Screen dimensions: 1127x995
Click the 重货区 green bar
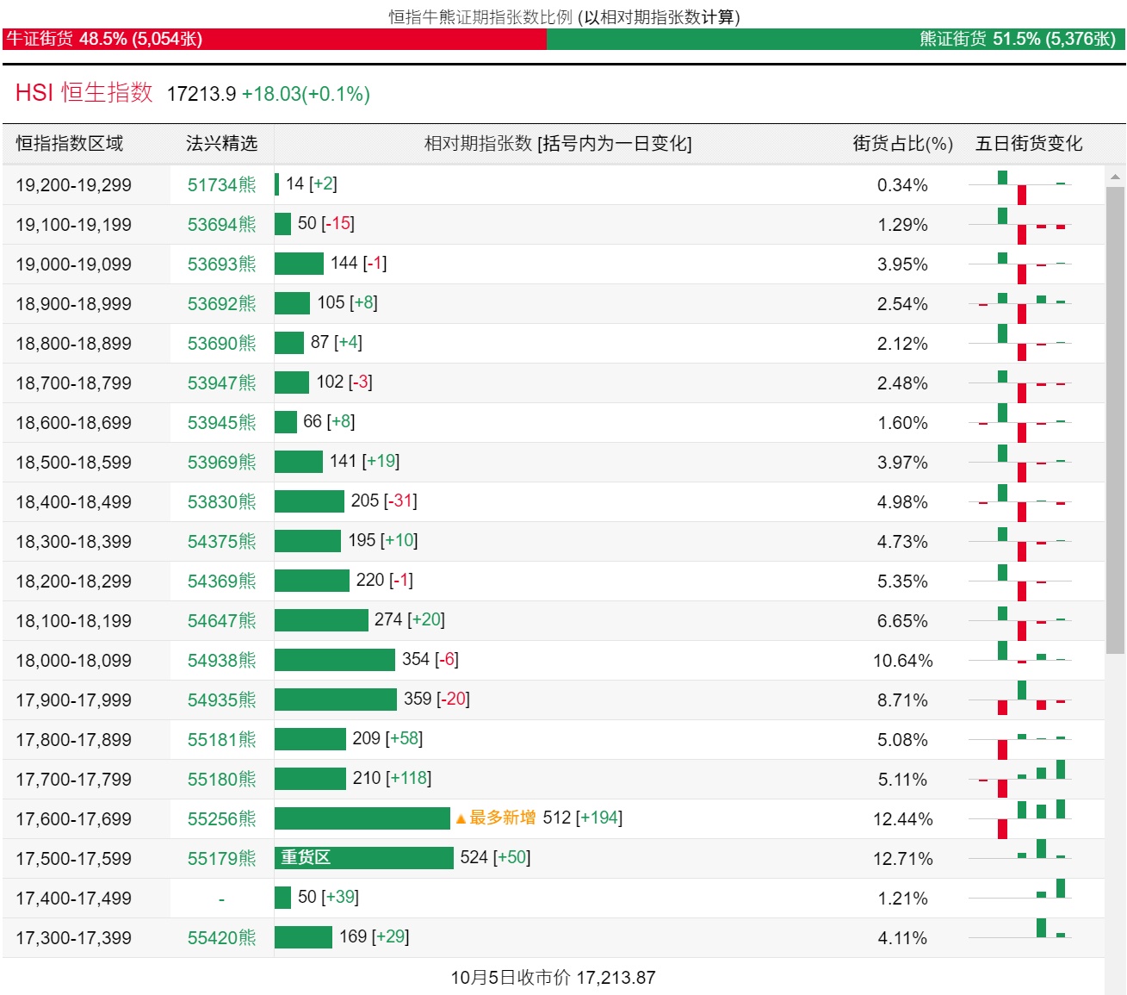tap(363, 857)
